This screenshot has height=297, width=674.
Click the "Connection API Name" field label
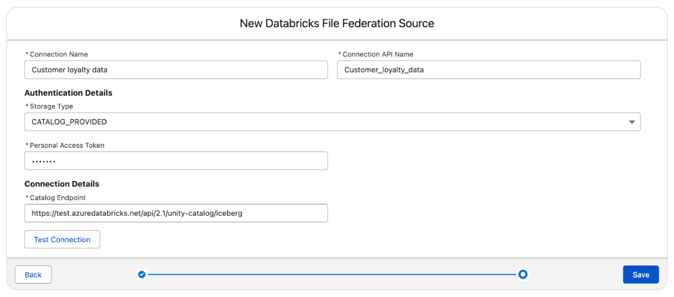click(377, 54)
